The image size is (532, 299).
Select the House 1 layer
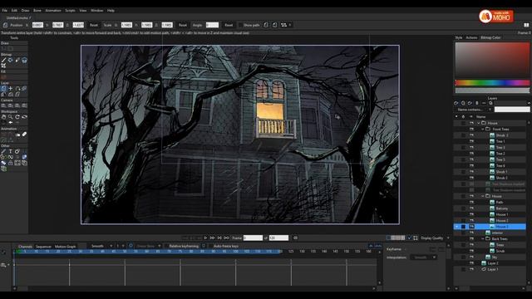point(501,214)
